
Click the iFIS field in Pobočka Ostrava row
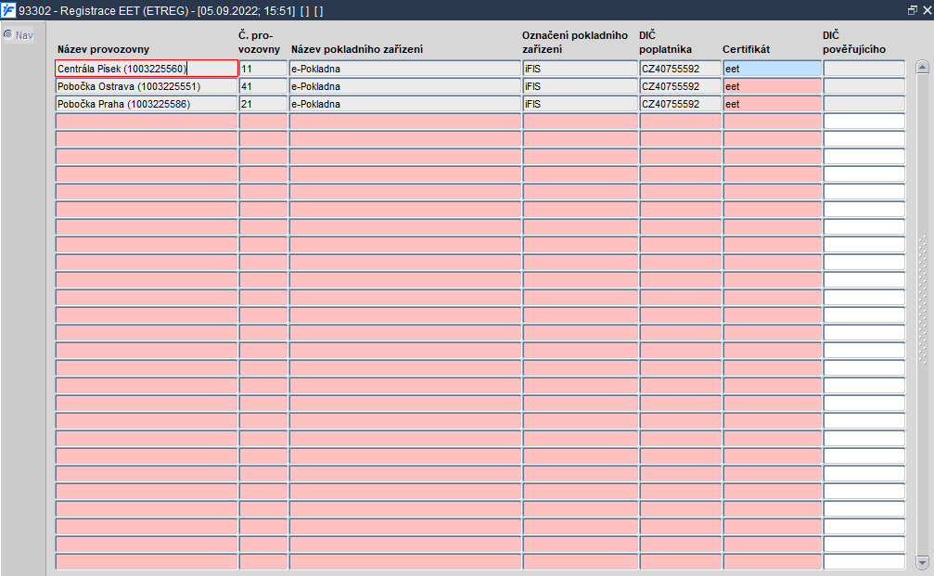[581, 86]
